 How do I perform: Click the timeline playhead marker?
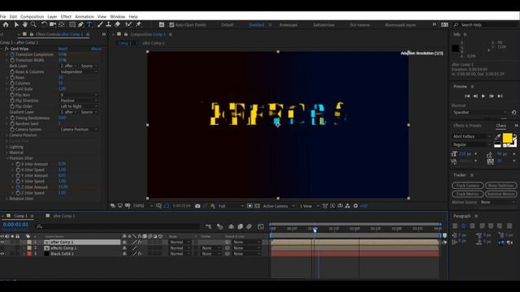314,230
